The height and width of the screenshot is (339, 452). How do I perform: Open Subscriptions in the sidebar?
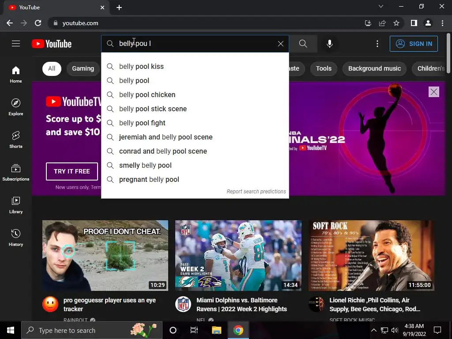pyautogui.click(x=16, y=173)
